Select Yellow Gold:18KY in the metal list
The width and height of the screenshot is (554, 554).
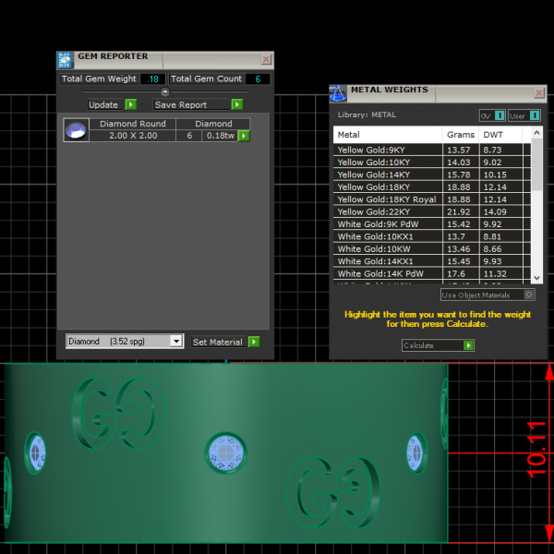point(387,187)
